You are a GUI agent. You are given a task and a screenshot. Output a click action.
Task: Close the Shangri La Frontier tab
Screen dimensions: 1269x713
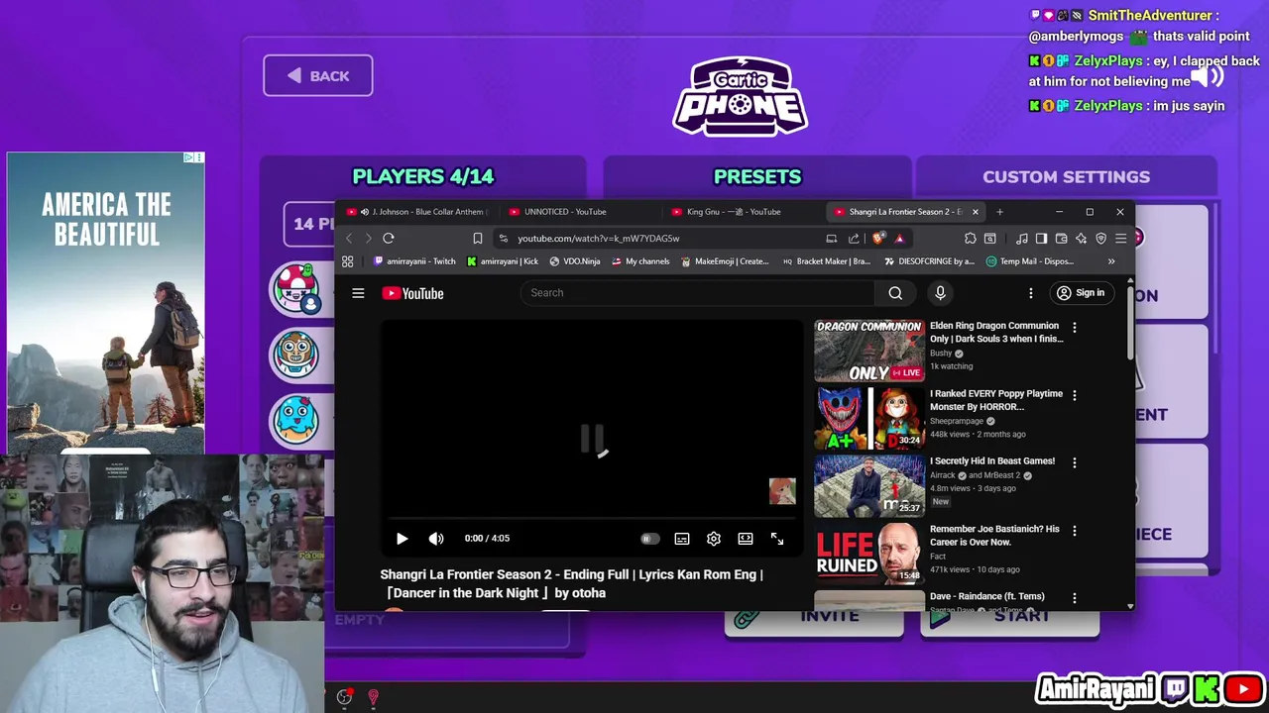pos(976,212)
